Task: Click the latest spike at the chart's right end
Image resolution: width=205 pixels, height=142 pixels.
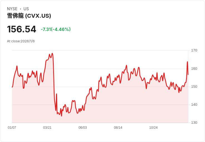Action: click(187, 62)
